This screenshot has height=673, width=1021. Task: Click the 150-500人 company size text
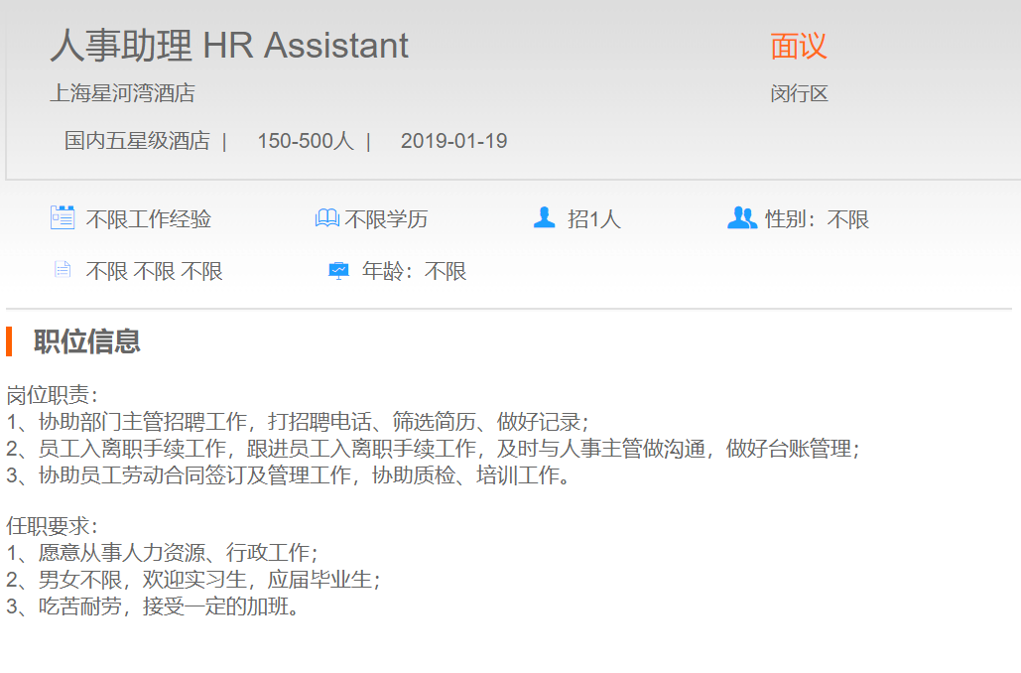tap(305, 141)
